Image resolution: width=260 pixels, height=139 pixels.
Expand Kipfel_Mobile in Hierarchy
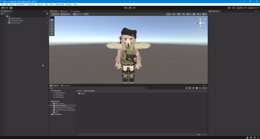[7, 23]
